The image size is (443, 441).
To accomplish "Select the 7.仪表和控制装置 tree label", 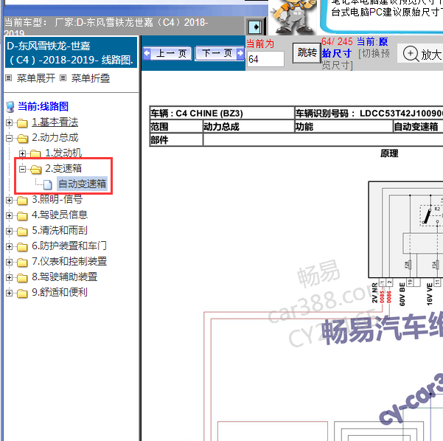I will [69, 261].
